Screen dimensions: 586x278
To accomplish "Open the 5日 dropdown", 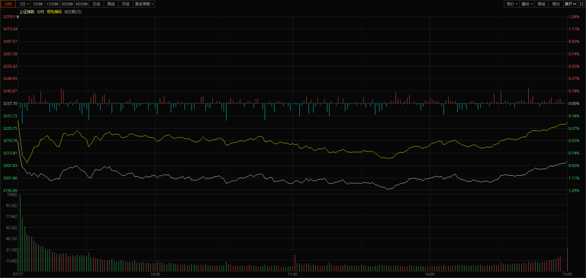I will [x=23, y=4].
